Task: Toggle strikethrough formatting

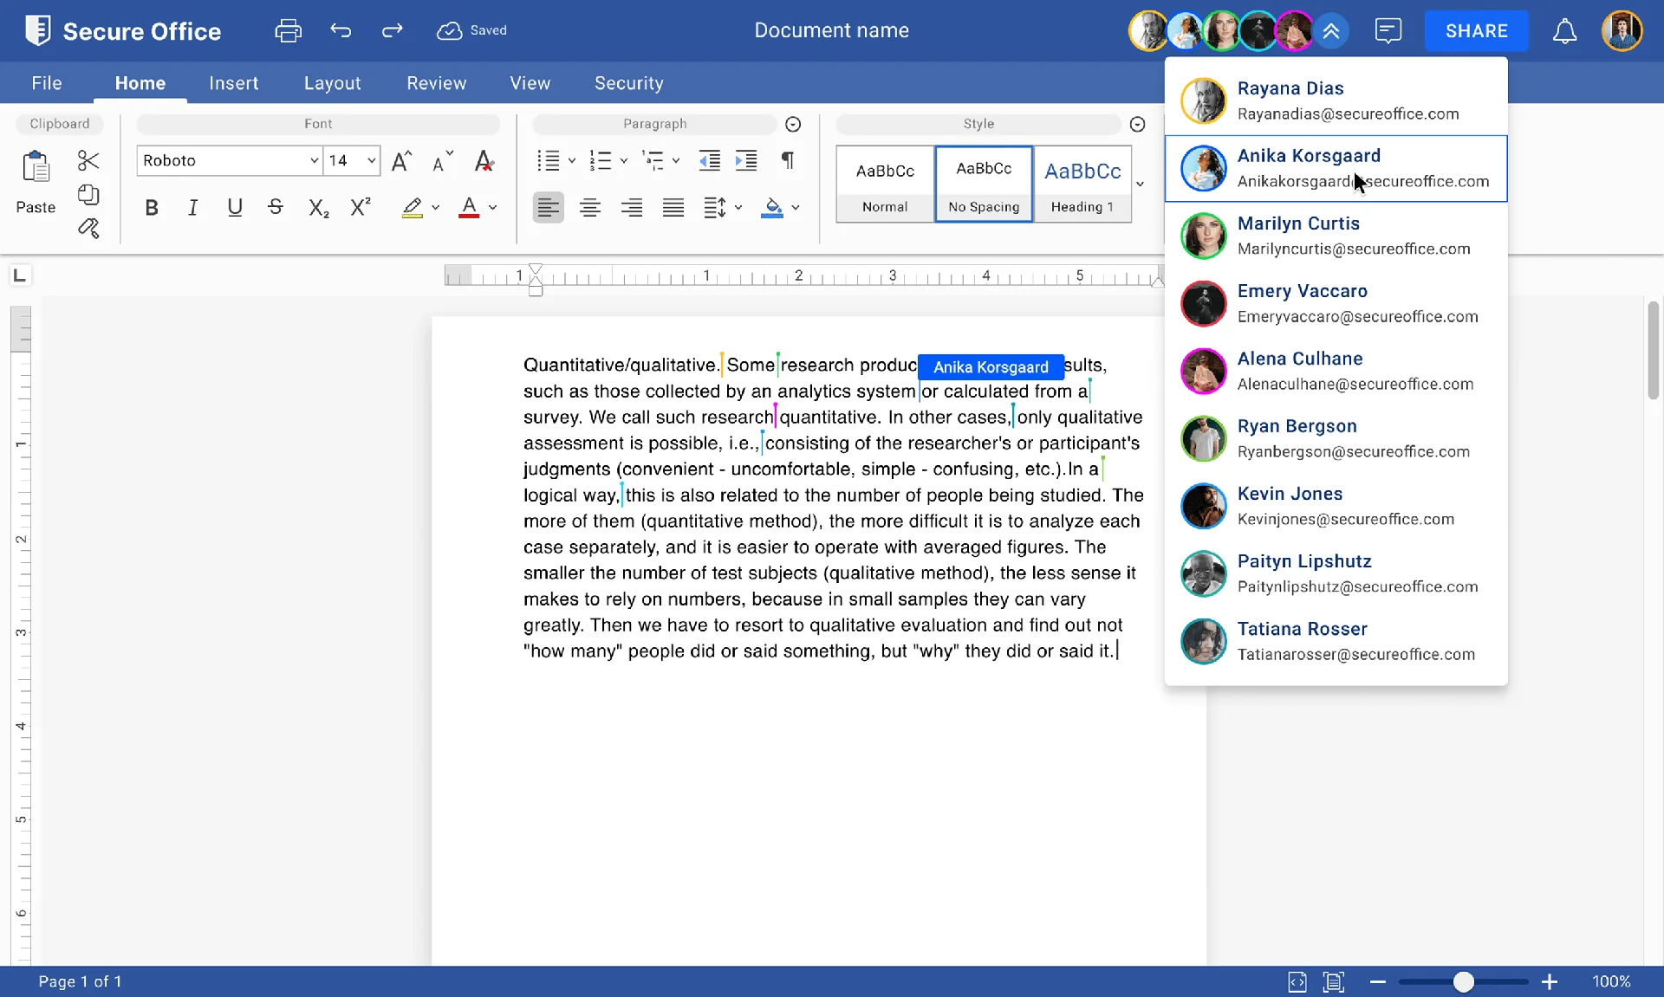Action: (x=276, y=208)
